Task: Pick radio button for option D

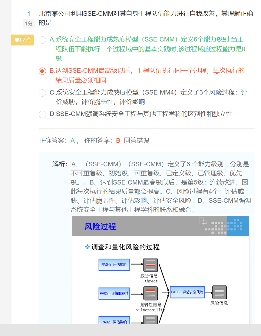Action: pos(42,114)
